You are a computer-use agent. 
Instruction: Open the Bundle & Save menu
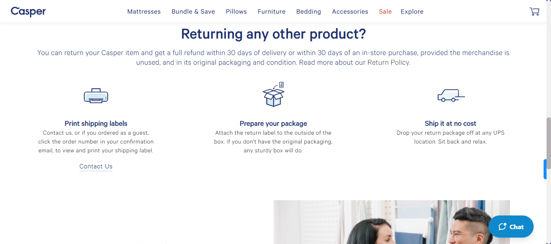(x=193, y=12)
